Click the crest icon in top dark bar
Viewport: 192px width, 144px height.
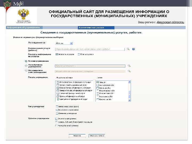coord(7,4)
